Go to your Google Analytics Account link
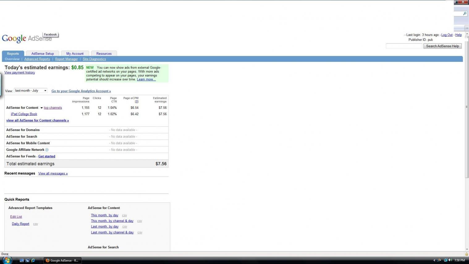 click(81, 91)
